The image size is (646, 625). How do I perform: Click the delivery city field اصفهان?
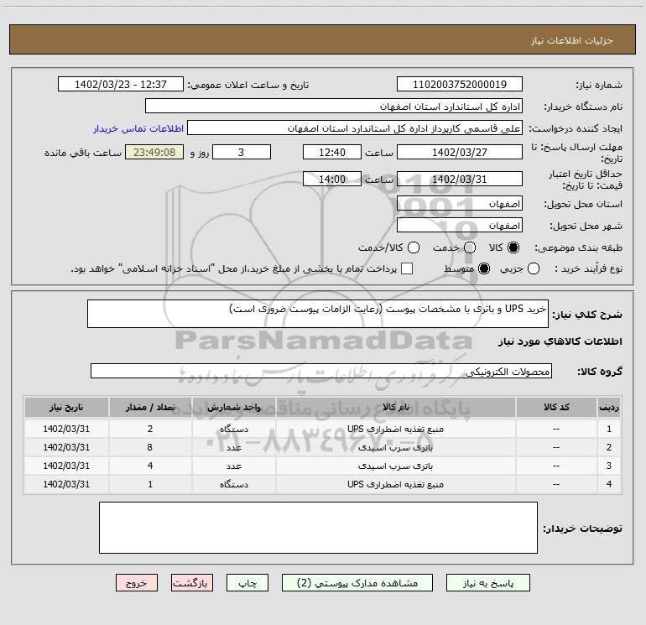[460, 226]
